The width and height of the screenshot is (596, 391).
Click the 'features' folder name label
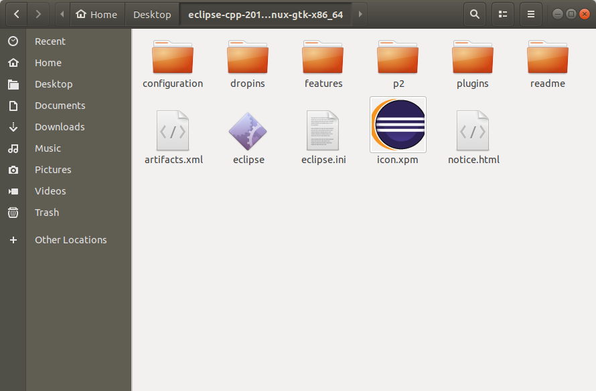point(323,84)
